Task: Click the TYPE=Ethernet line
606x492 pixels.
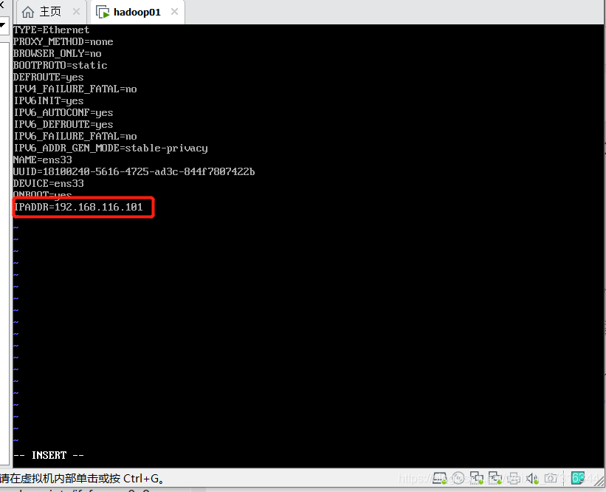Action: point(51,30)
